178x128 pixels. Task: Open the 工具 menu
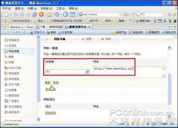coord(61,9)
